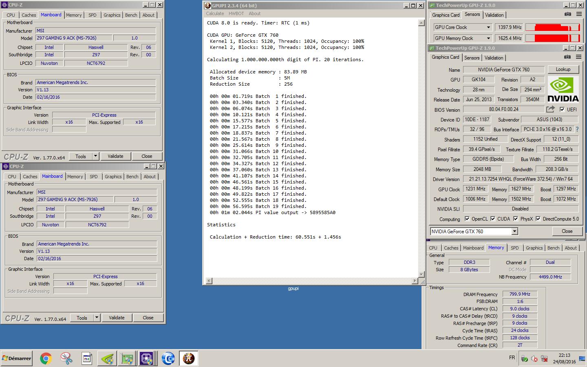This screenshot has height=367, width=587.
Task: Switch to the Sensors tab in the GPU-Z Graphics Card window
Action: coord(472,57)
